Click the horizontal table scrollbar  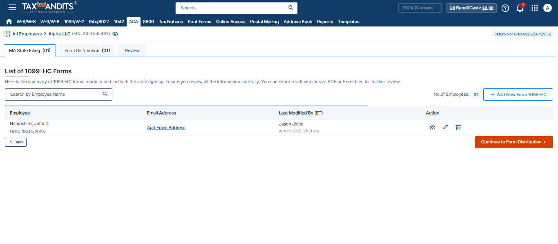(x=186, y=106)
